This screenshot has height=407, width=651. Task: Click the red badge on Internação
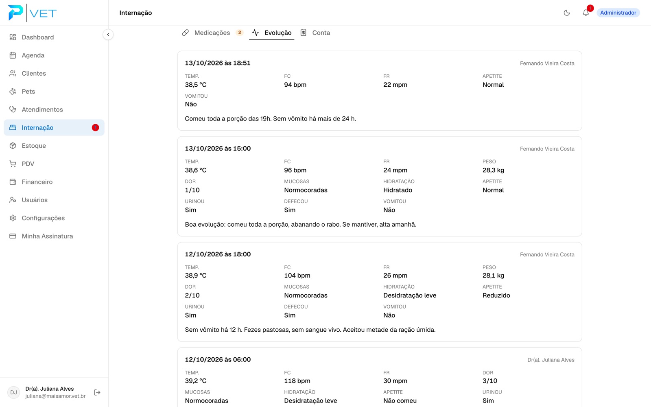pos(95,128)
